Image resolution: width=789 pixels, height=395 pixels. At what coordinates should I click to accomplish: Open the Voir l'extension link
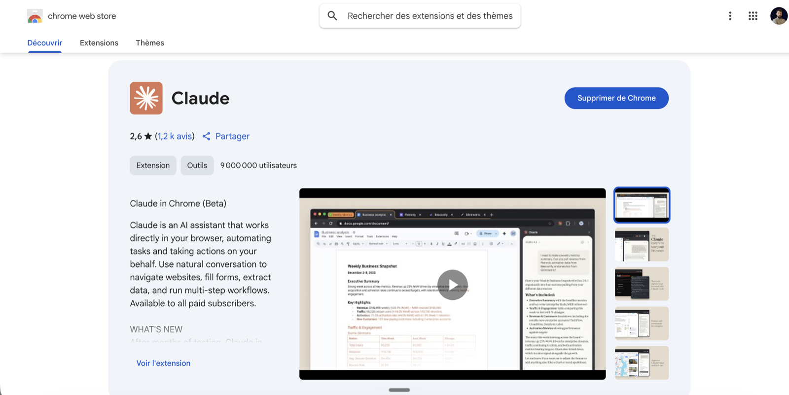[x=163, y=363]
